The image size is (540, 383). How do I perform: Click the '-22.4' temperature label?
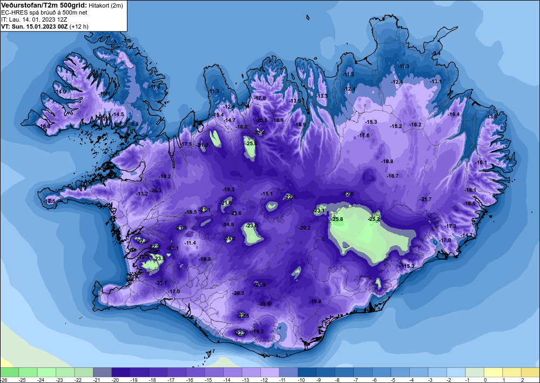click(259, 132)
